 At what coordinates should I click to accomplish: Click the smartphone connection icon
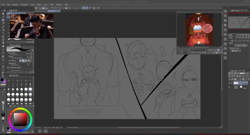click(94, 8)
